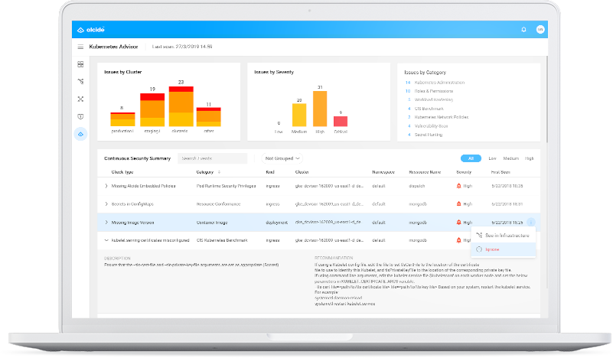This screenshot has height=358, width=613.
Task: Click the First Seen column header
Action: [x=501, y=172]
